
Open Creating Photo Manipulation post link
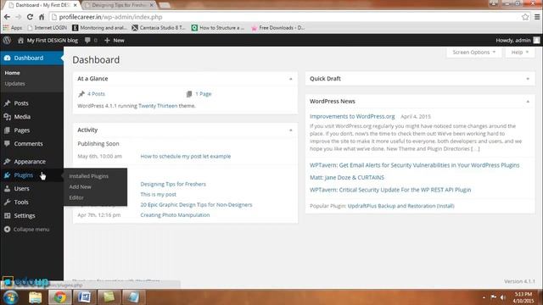coord(175,215)
